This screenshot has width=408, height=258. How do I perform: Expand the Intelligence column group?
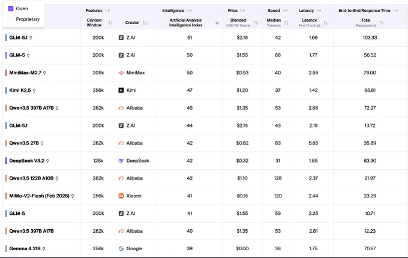(190, 11)
